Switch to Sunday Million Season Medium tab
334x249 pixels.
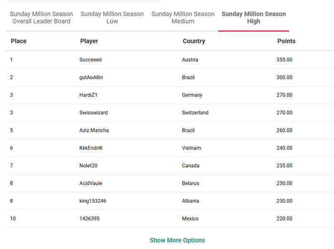(x=183, y=18)
